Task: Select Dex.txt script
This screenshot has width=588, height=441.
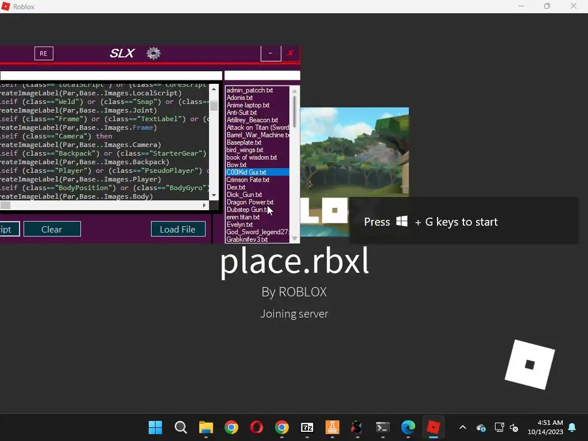Action: 235,187
